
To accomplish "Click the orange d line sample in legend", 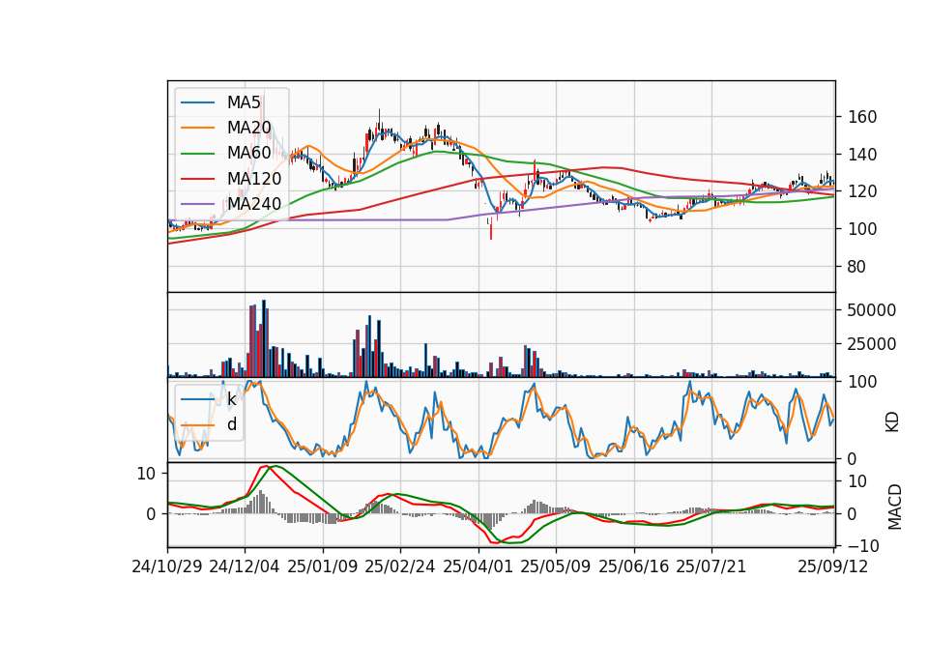I will tap(197, 425).
